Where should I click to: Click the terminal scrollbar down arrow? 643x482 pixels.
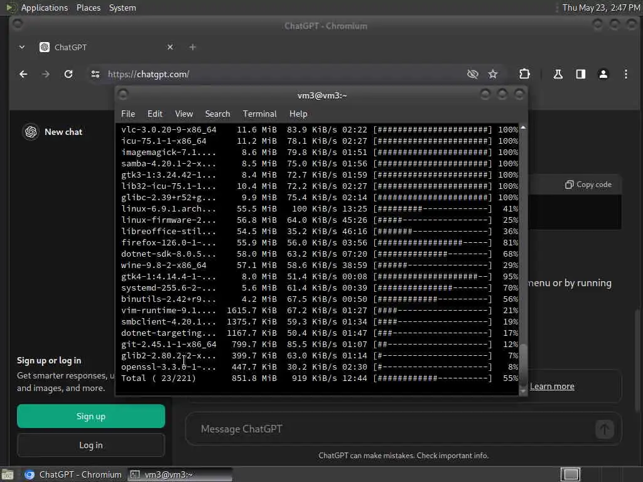point(523,391)
